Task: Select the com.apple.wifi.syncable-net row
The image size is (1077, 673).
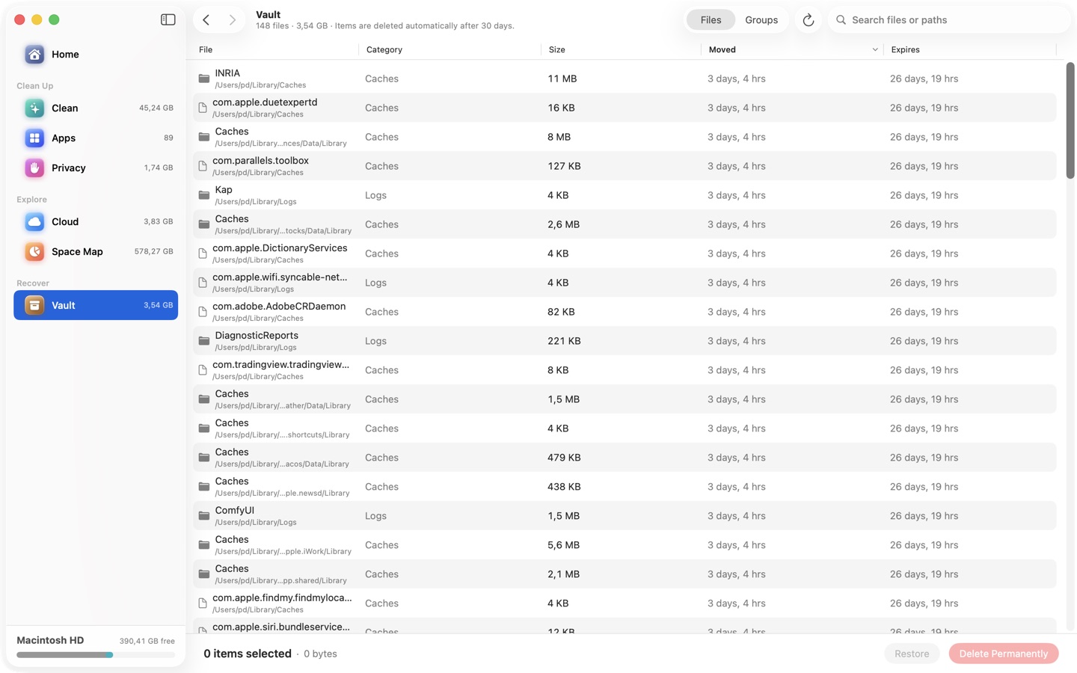Action: 625,283
